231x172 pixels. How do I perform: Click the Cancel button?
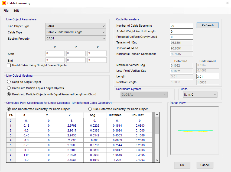(x=205, y=165)
